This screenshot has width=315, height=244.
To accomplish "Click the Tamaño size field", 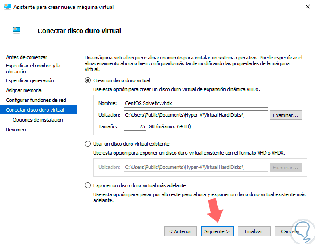I will pyautogui.click(x=135, y=126).
